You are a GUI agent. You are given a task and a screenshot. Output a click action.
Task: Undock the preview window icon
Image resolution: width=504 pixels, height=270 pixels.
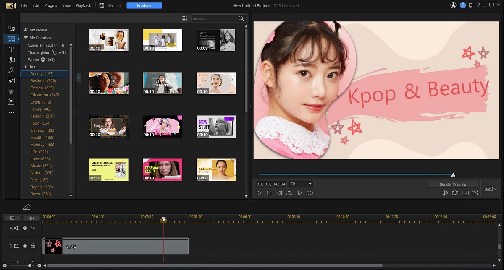tap(475, 193)
